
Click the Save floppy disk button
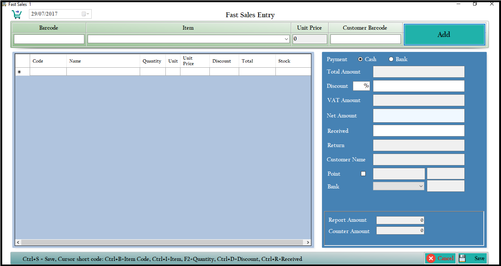click(472, 258)
